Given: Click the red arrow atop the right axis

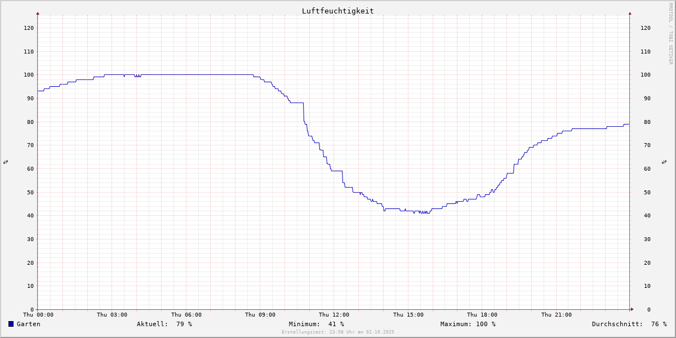Looking at the screenshot, I should pyautogui.click(x=630, y=13).
